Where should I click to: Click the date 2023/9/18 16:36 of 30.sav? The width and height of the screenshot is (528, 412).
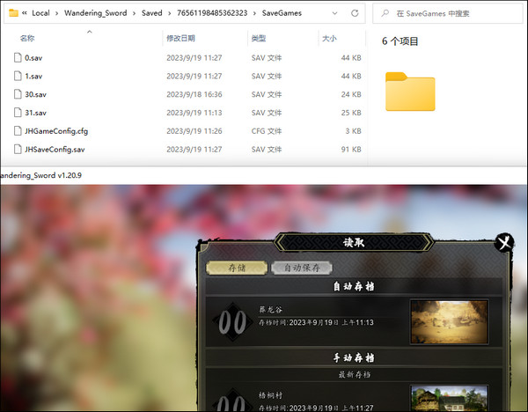click(x=194, y=94)
